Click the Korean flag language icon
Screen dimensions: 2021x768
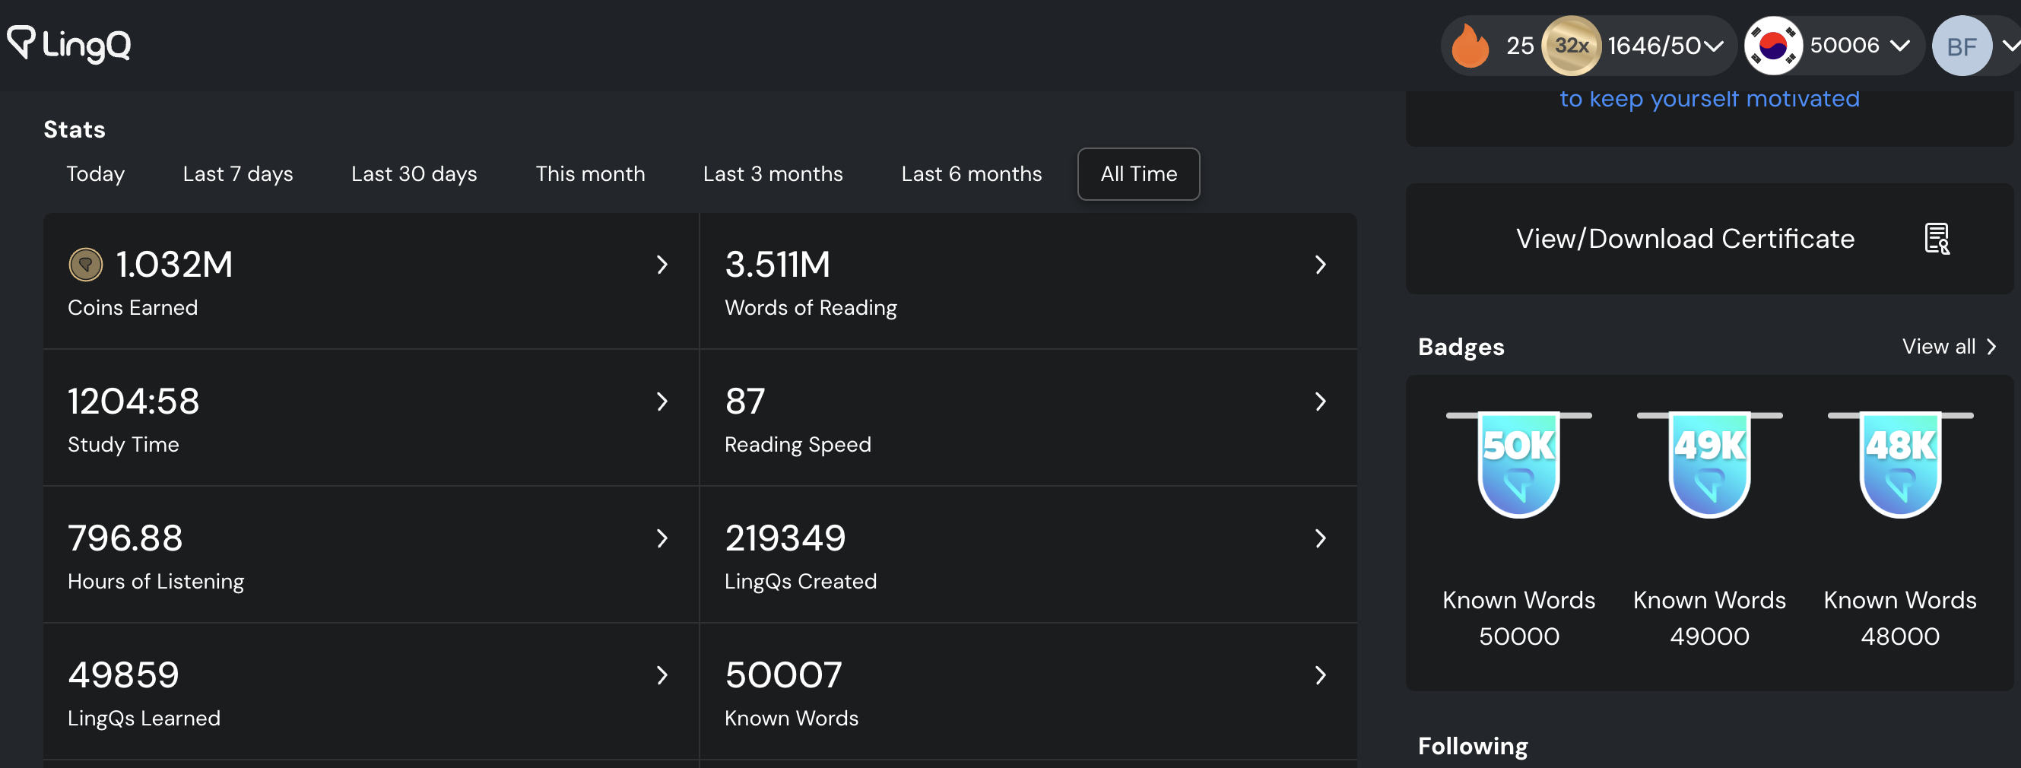click(x=1772, y=46)
